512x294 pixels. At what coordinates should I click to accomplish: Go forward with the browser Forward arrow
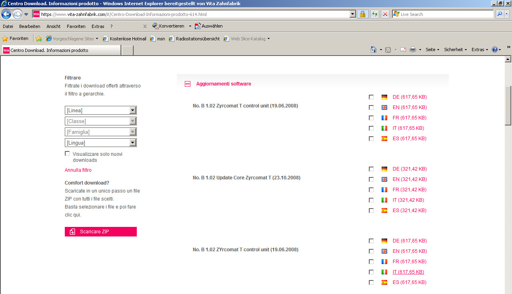click(17, 14)
